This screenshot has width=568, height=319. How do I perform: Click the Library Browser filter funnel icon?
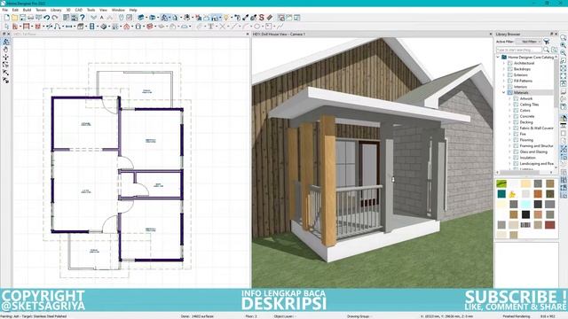tap(547, 42)
